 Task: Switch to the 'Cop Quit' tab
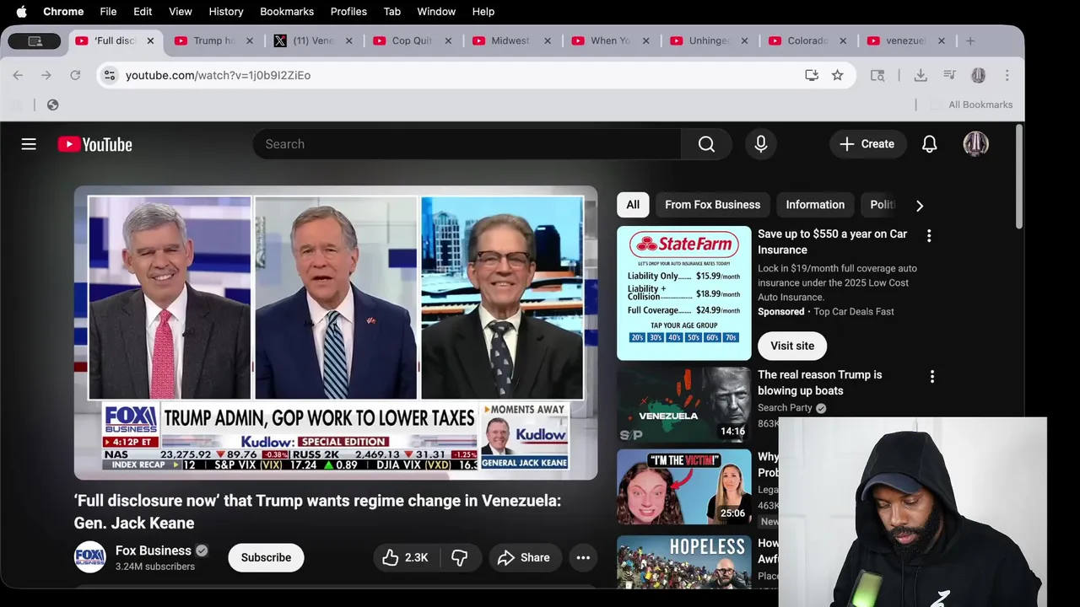412,40
